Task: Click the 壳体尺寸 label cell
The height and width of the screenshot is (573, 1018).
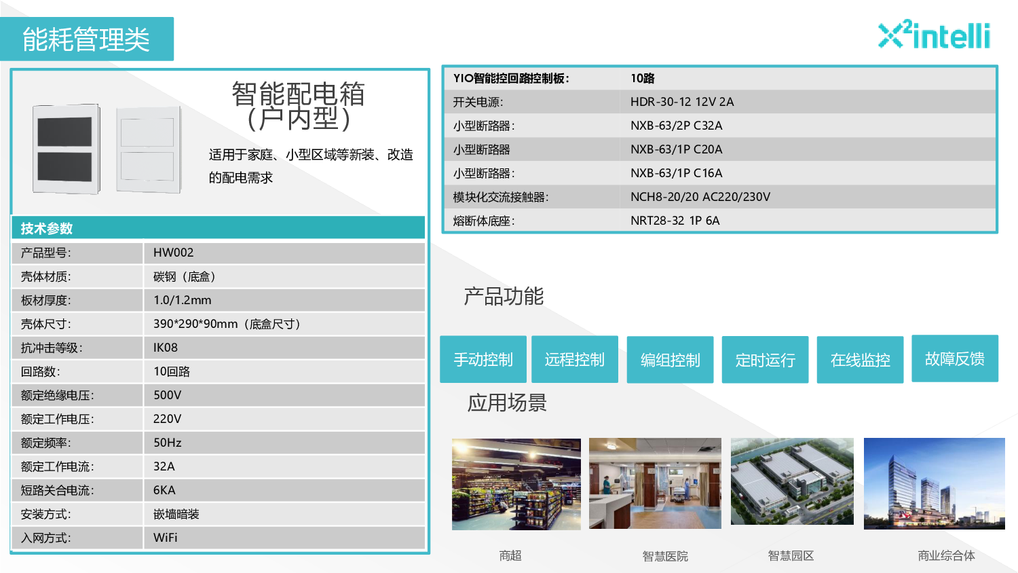Action: (77, 324)
